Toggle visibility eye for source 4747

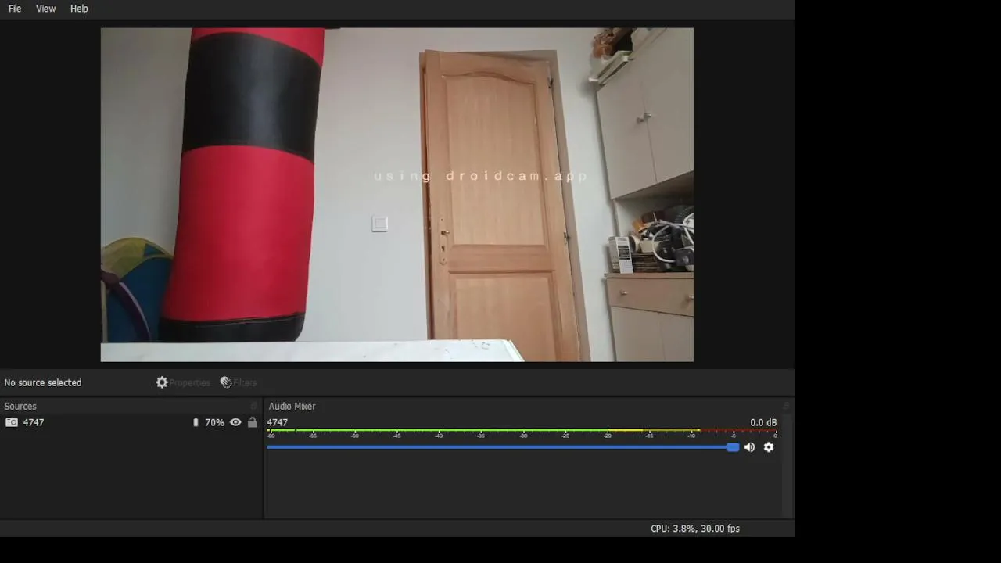[x=235, y=422]
